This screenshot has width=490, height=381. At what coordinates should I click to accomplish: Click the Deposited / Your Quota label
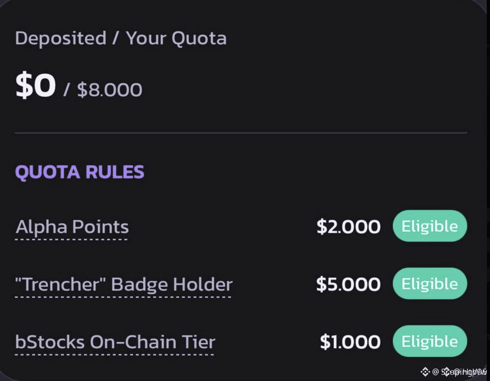[121, 38]
